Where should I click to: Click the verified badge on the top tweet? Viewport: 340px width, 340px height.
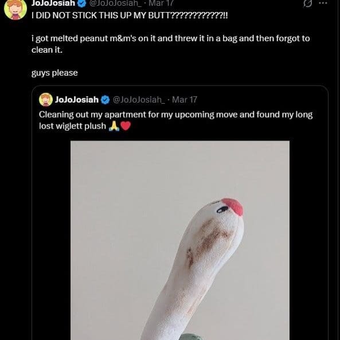(x=82, y=3)
